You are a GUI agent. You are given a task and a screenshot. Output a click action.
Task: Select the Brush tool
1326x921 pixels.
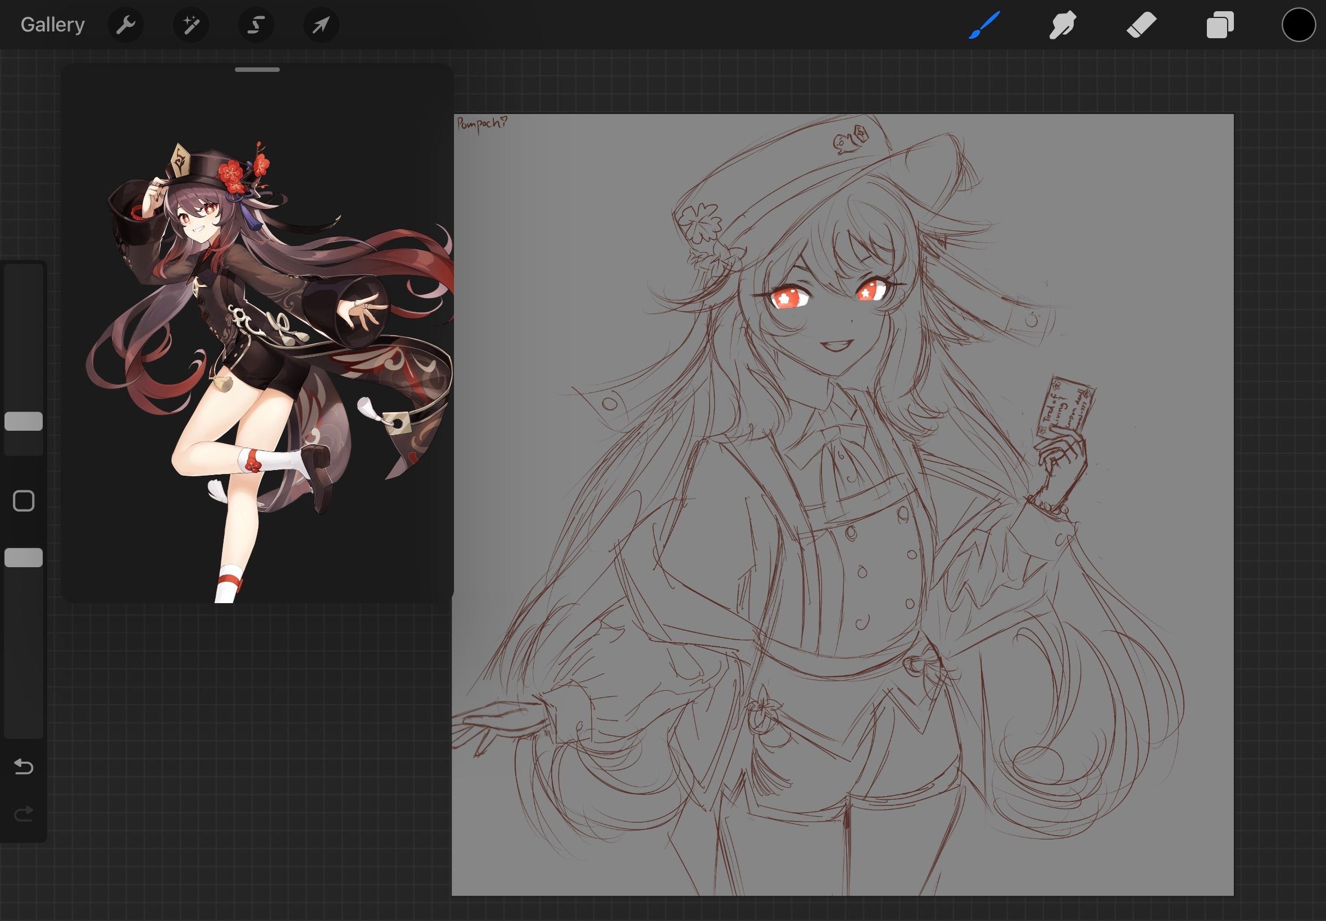pos(984,25)
